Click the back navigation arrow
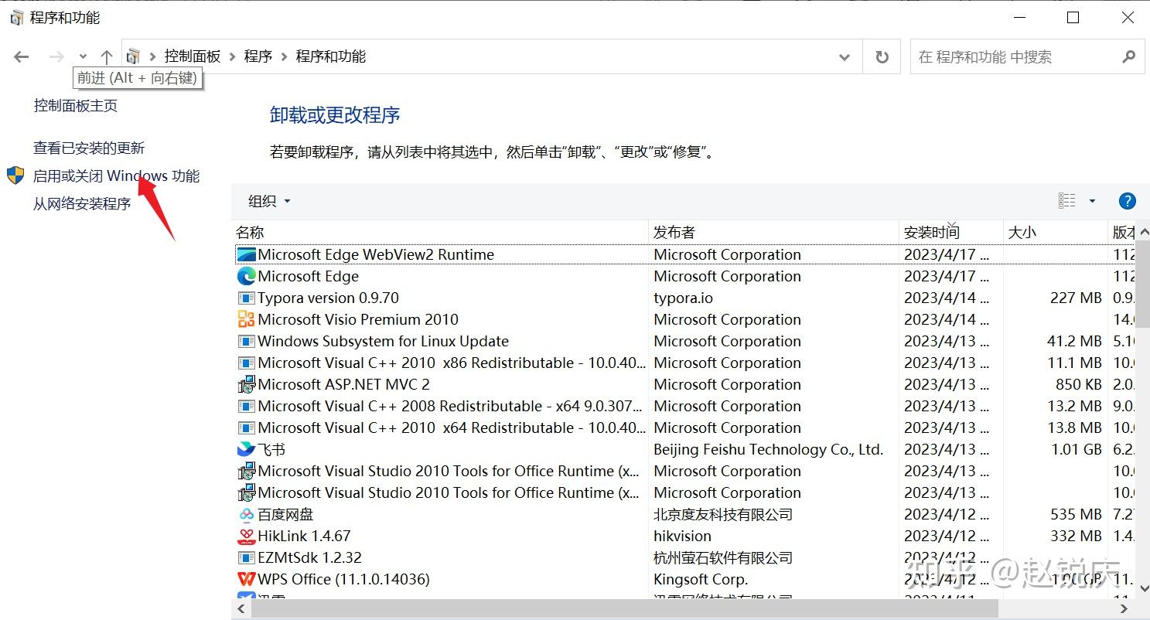 pos(20,56)
